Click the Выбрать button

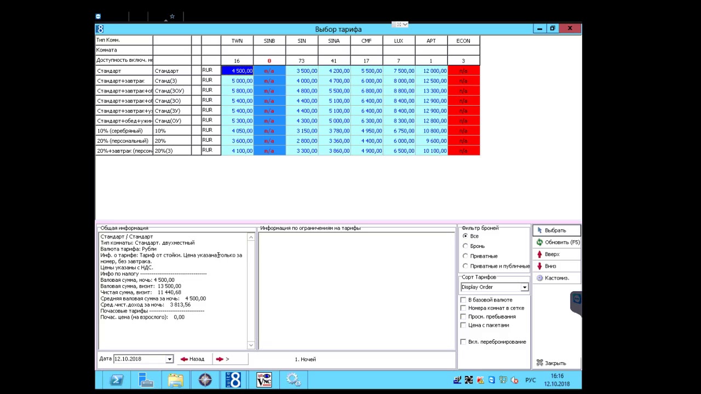click(556, 230)
